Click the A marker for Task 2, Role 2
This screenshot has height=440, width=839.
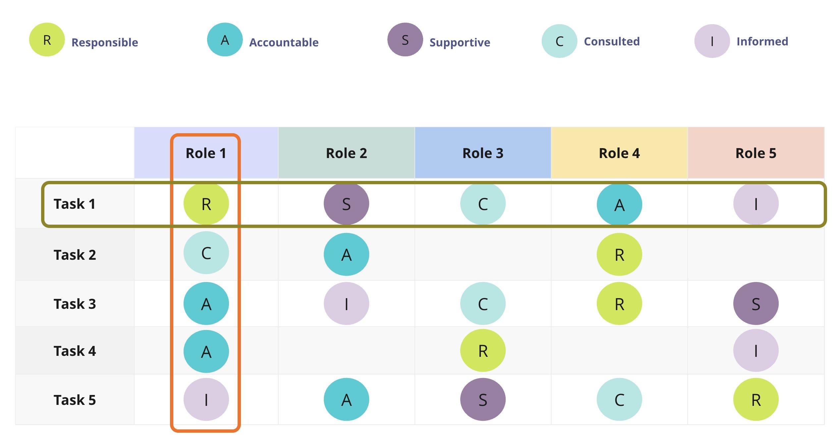[x=346, y=254]
